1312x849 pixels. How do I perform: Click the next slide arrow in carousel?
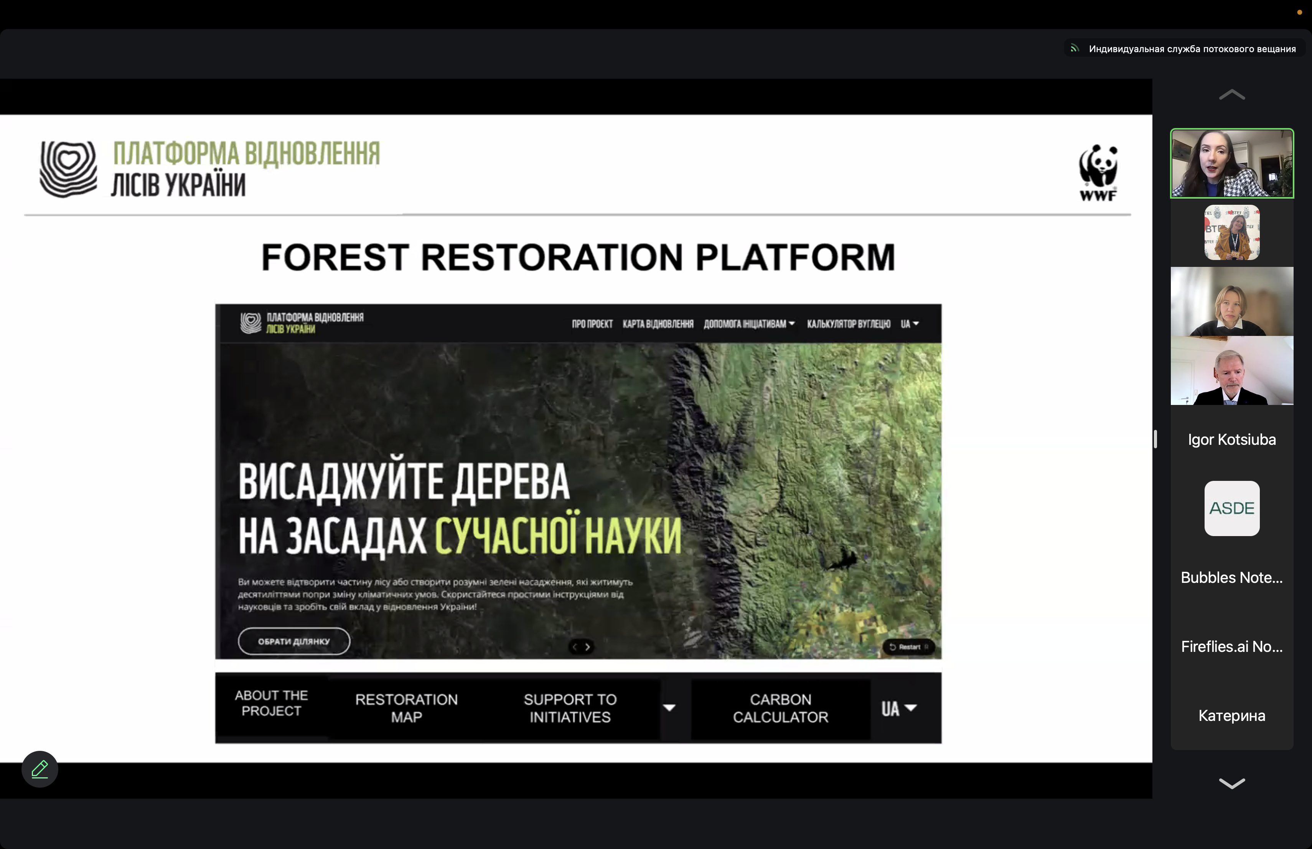click(588, 647)
